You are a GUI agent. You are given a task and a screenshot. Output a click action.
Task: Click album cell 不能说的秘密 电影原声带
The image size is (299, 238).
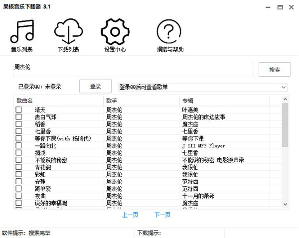213,160
